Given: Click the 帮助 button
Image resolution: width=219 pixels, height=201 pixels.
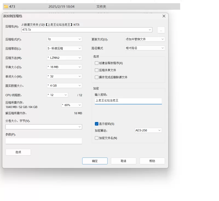Looking at the screenshot, I should click(152, 161).
